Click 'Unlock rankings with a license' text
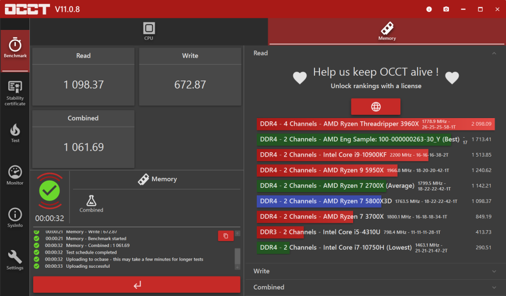Image resolution: width=506 pixels, height=296 pixels. [376, 86]
